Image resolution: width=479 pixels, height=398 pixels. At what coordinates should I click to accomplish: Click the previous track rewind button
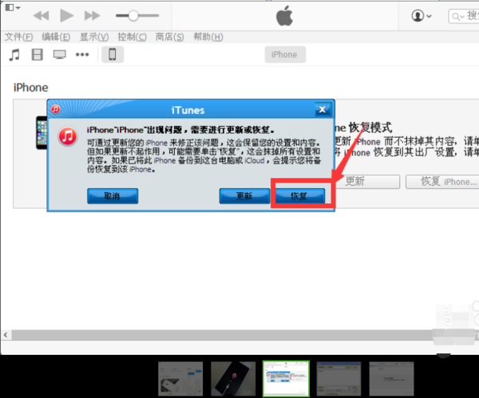41,16
